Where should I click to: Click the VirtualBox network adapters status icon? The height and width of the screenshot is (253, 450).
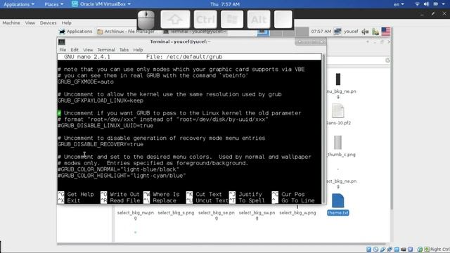390,249
